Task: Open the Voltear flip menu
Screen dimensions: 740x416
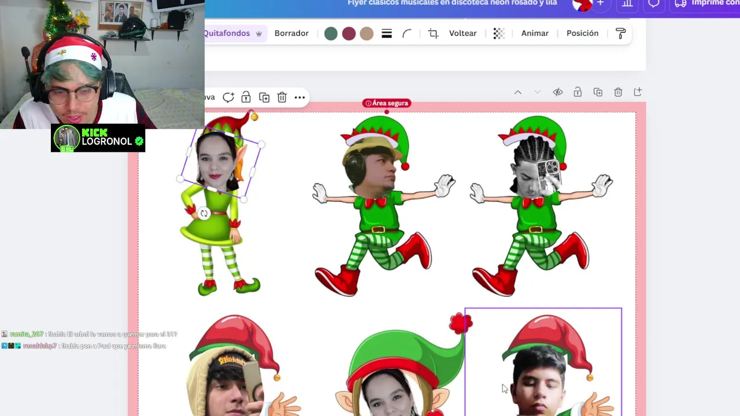Action: tap(462, 33)
